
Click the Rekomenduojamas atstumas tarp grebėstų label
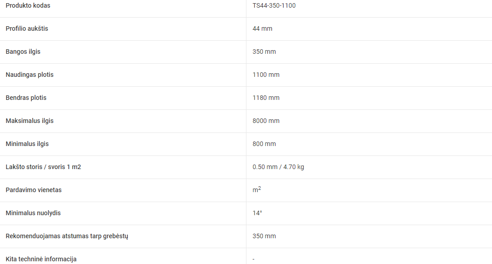coord(67,236)
